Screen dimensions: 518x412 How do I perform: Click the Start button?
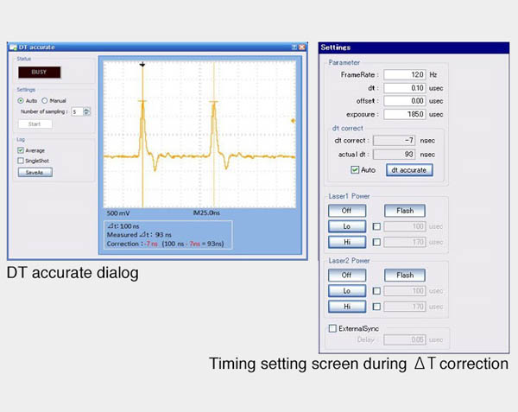pos(35,124)
